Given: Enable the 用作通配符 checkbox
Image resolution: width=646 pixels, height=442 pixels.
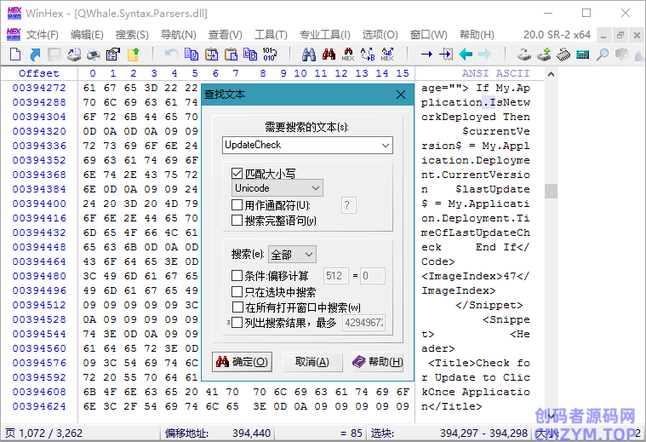Looking at the screenshot, I should [x=237, y=205].
